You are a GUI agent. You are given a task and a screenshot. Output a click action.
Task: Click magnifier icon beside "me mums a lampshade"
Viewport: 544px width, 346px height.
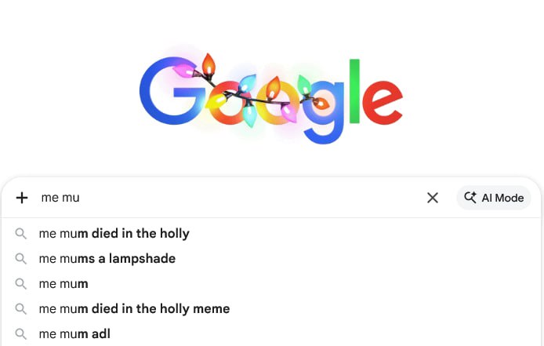point(21,259)
